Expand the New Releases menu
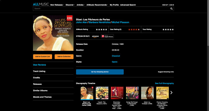 [57, 5]
